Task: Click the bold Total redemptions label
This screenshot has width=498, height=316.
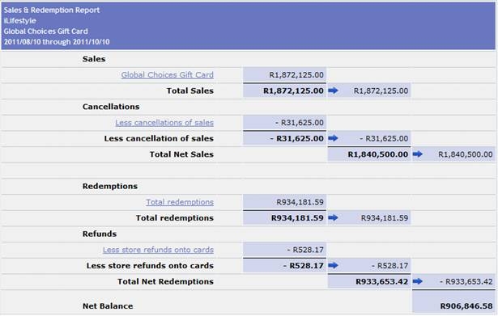Action: click(175, 218)
